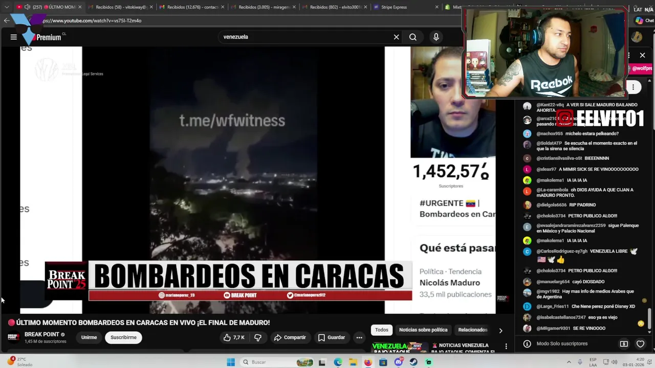Click the live chat scrollbar
655x368 pixels.
(650, 318)
